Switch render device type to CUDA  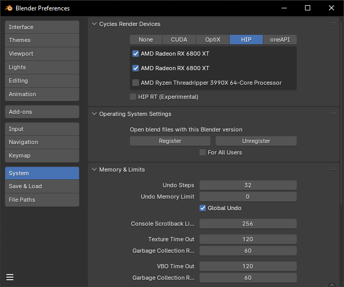(179, 40)
